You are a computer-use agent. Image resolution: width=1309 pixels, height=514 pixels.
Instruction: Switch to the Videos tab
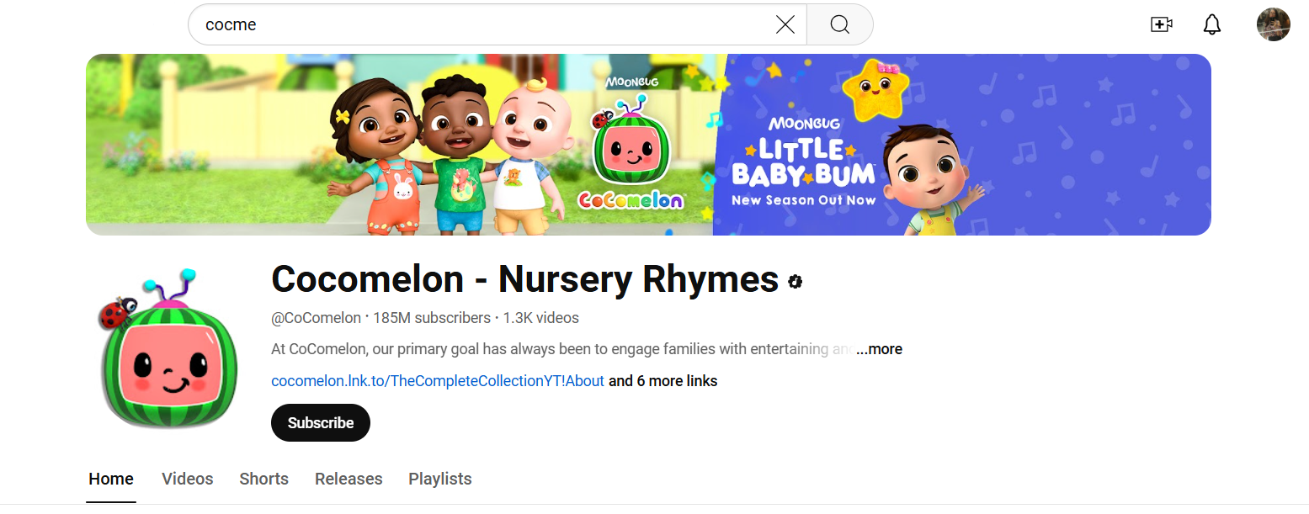pyautogui.click(x=187, y=479)
